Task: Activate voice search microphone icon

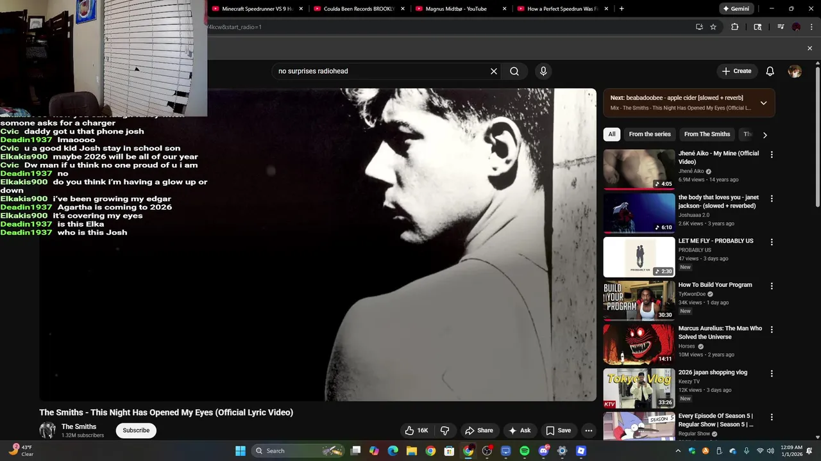Action: tap(543, 71)
